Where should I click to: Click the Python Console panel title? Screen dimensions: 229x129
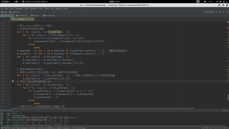click(6, 110)
